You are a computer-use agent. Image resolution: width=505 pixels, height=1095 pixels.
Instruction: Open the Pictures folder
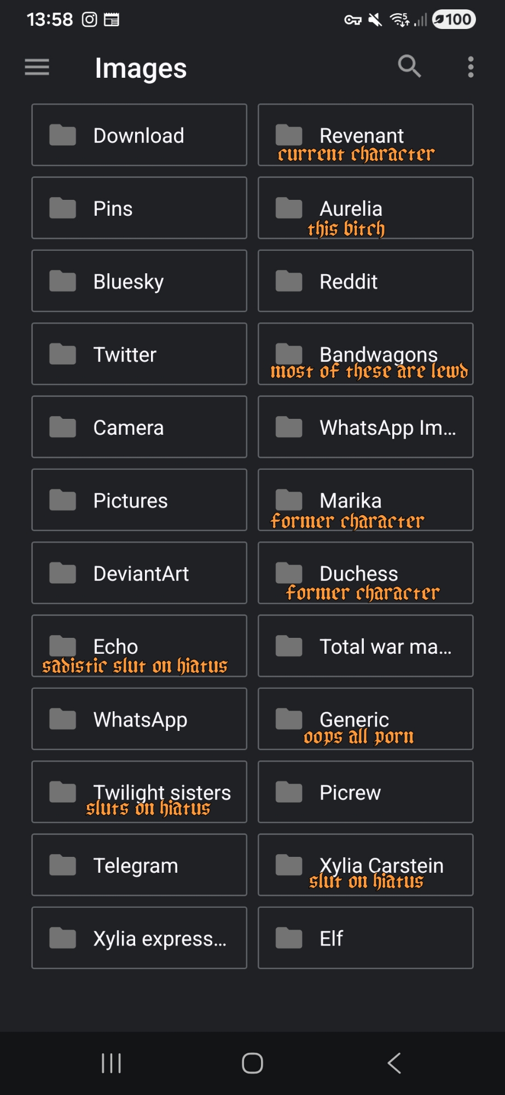[139, 500]
